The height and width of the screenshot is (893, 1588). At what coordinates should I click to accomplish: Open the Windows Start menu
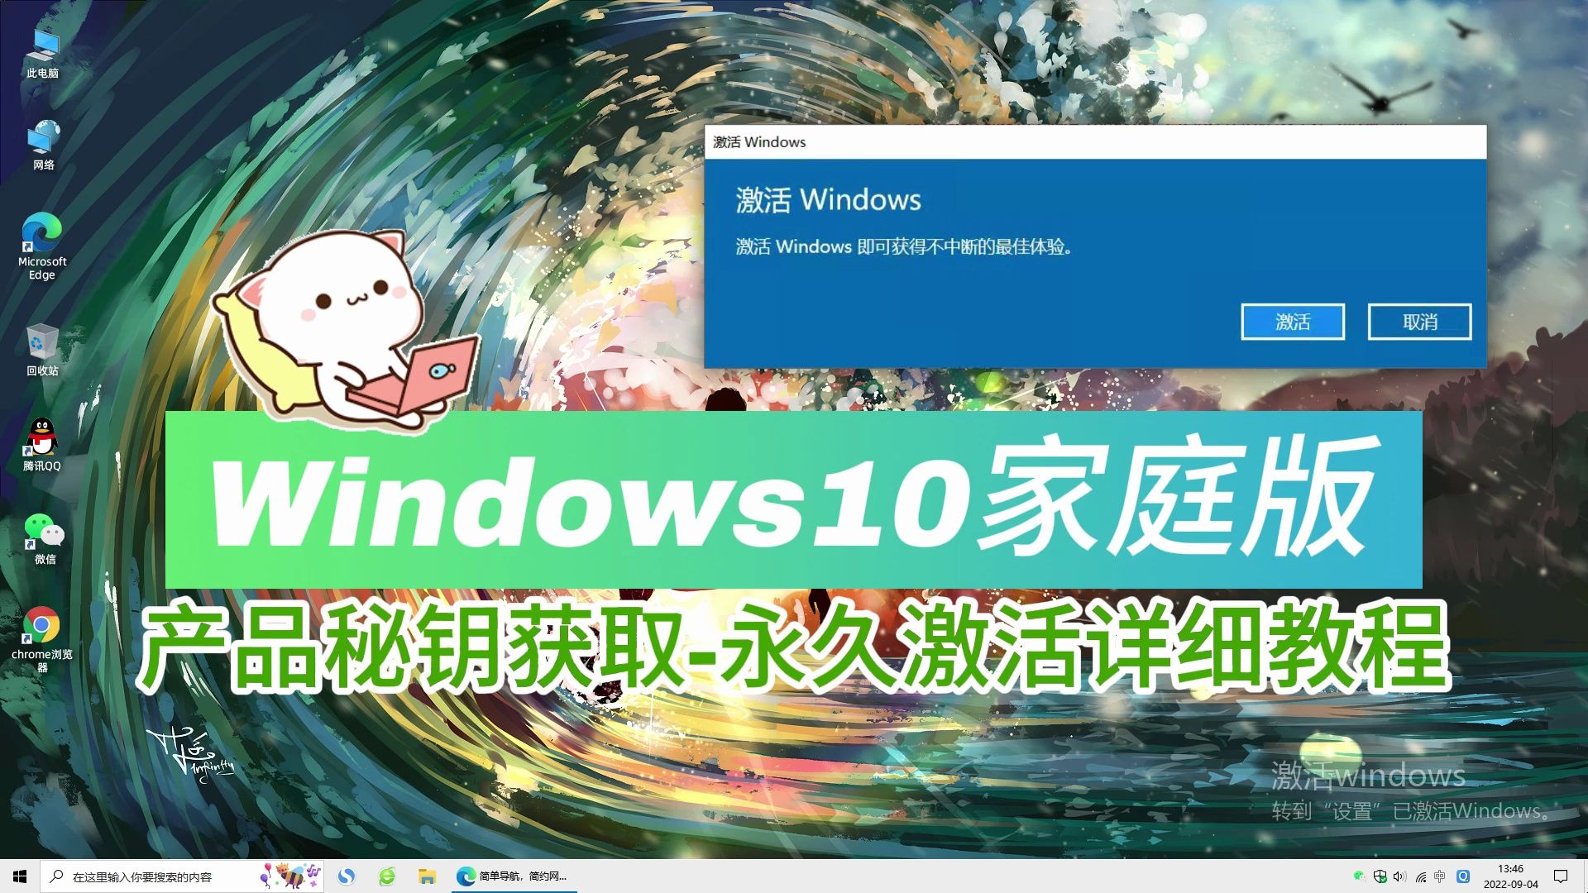[20, 876]
